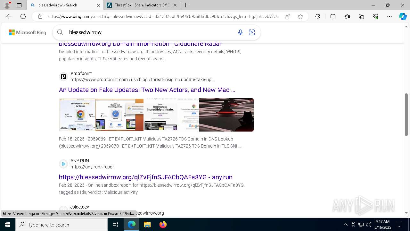410x231 pixels.
Task: Open the Windows Start menu
Action: click(x=8, y=225)
